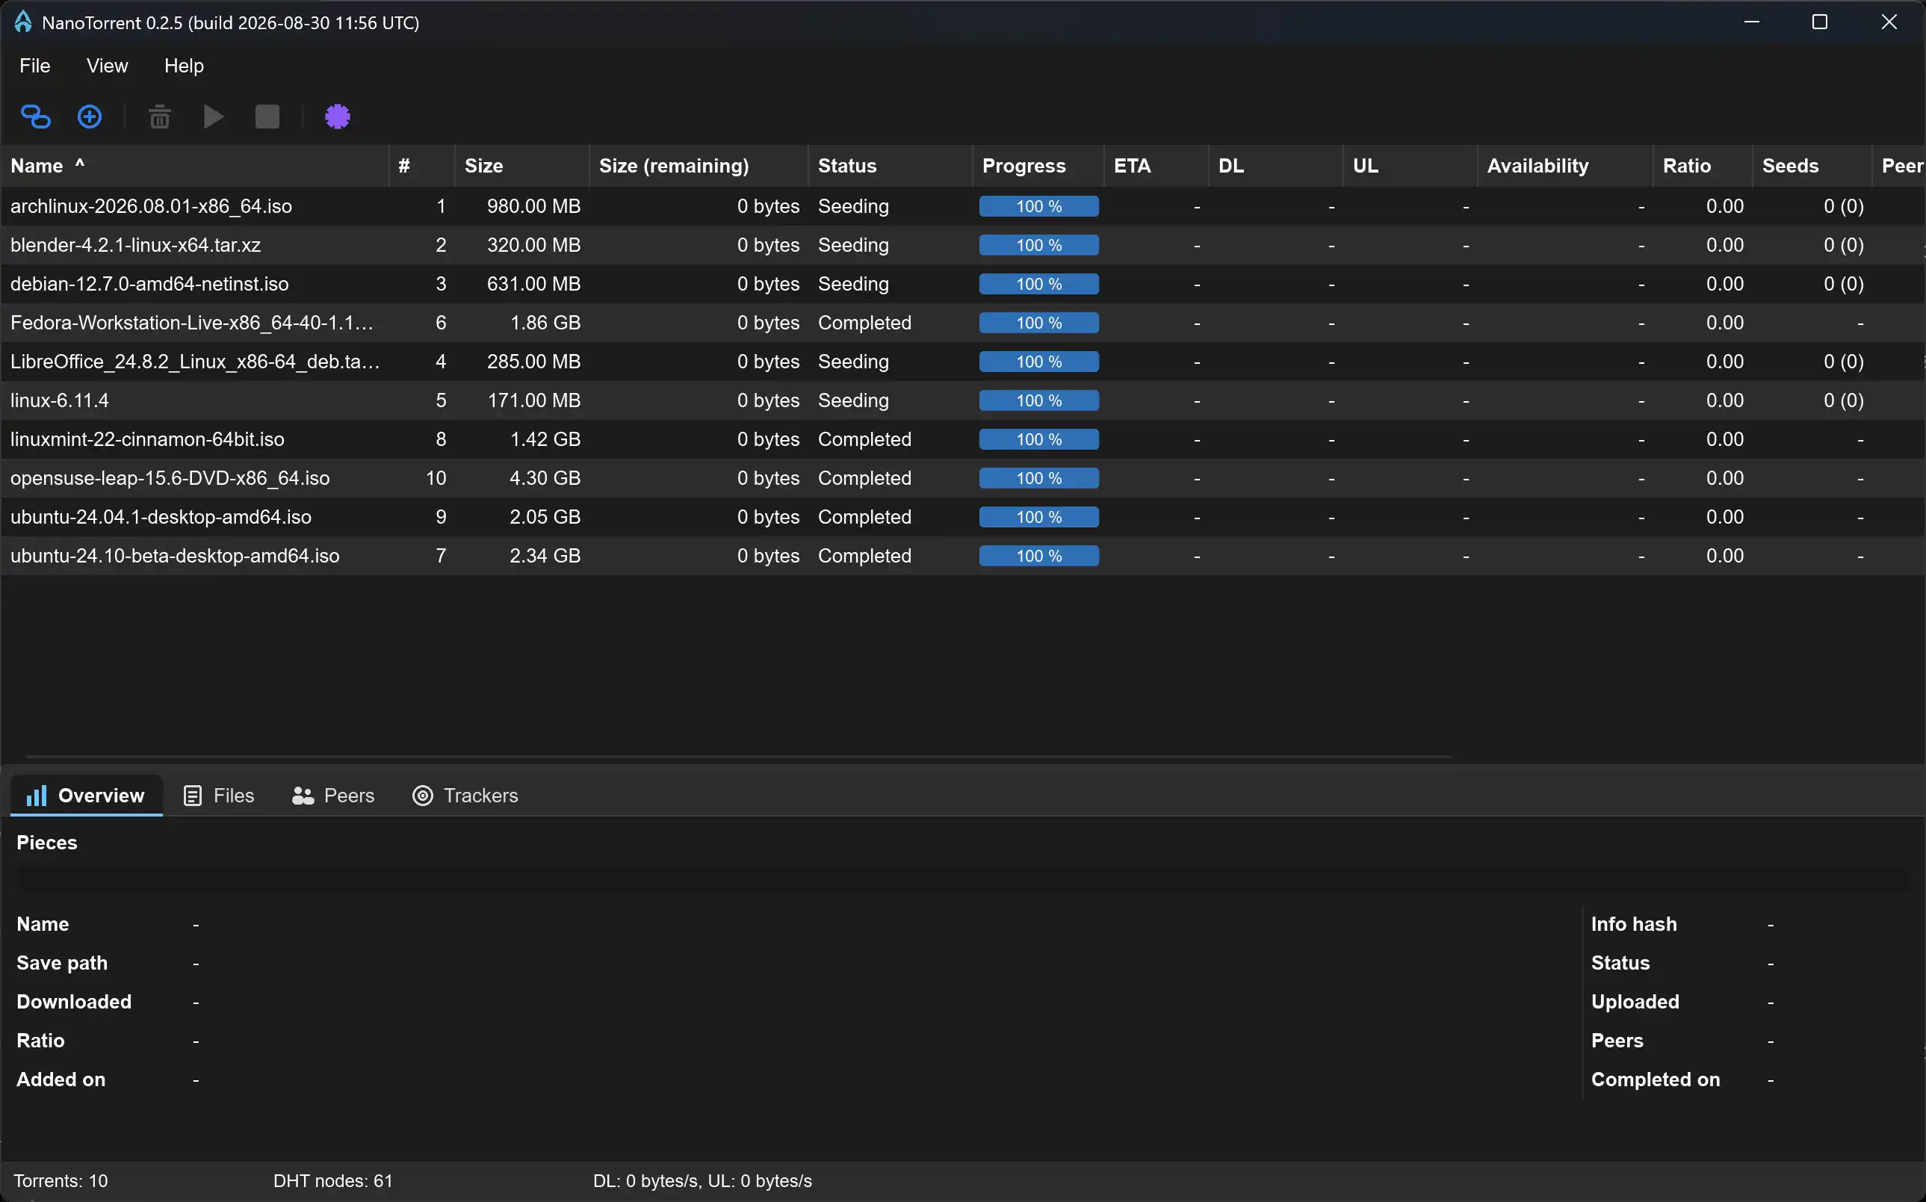
Task: Click the 980.00 MB size cell
Action: pos(533,207)
